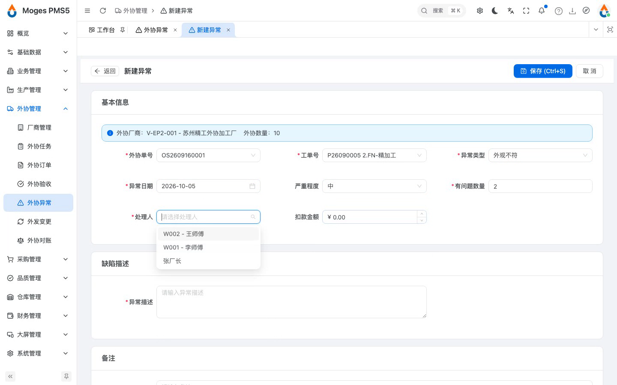
Task: Click the 异常描述 text area
Action: pos(291,302)
